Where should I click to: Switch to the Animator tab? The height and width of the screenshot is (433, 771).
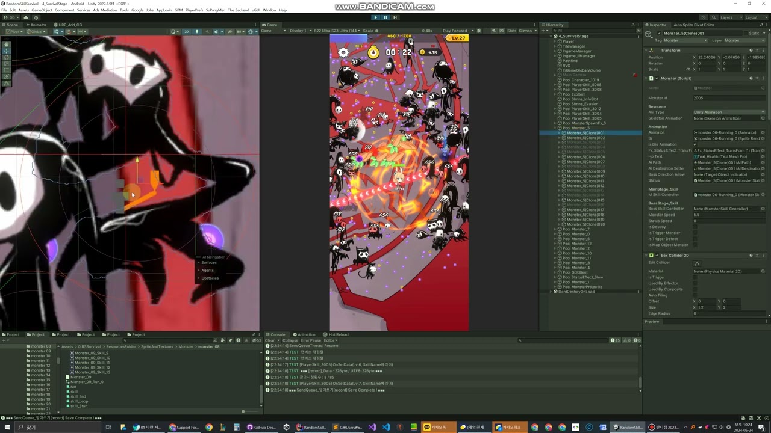36,25
